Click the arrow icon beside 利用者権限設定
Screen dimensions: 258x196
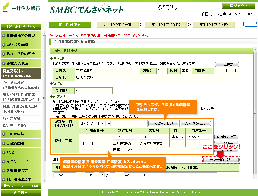4,180
